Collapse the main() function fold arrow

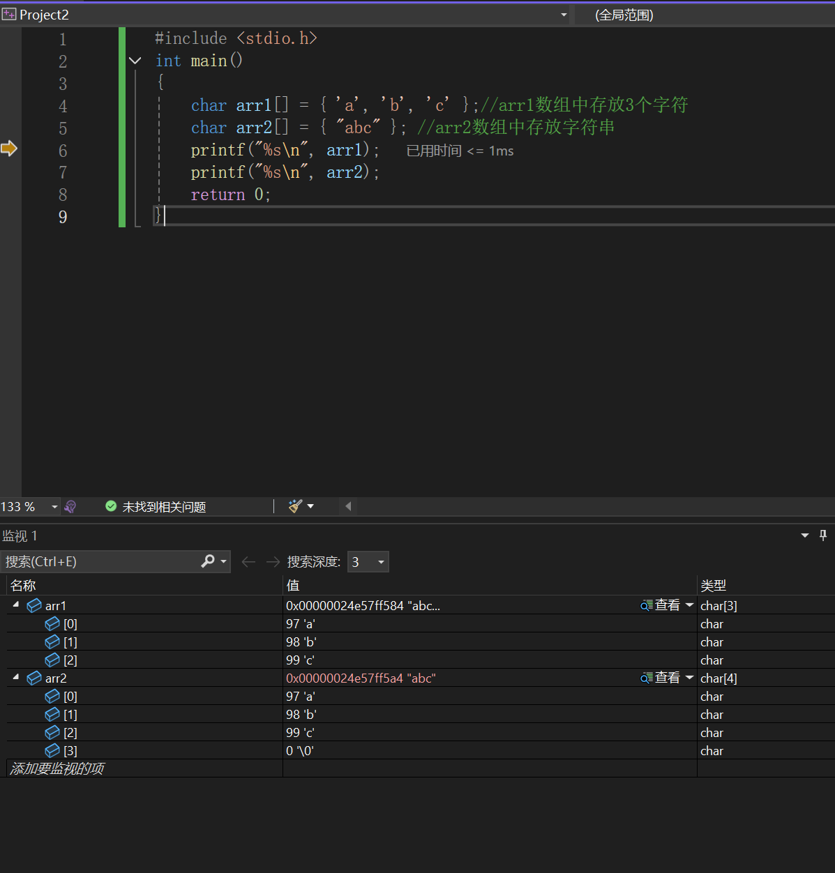click(x=135, y=61)
